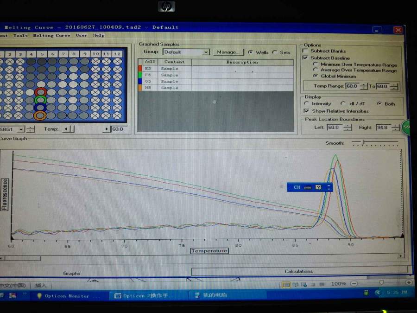Click the CH language indicator on floating bar
Viewport: 417px width, 313px height.
click(x=297, y=187)
